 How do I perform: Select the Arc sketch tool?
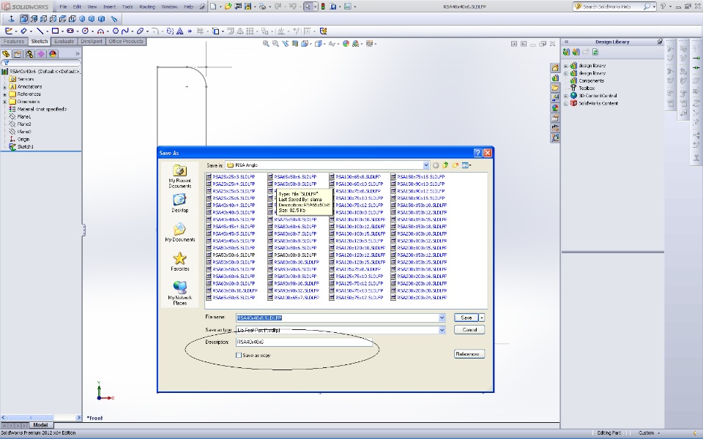point(100,31)
